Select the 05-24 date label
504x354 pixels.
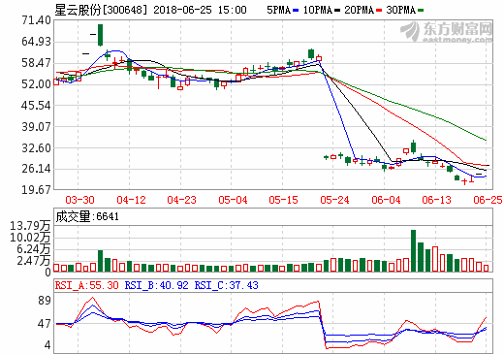click(x=334, y=200)
